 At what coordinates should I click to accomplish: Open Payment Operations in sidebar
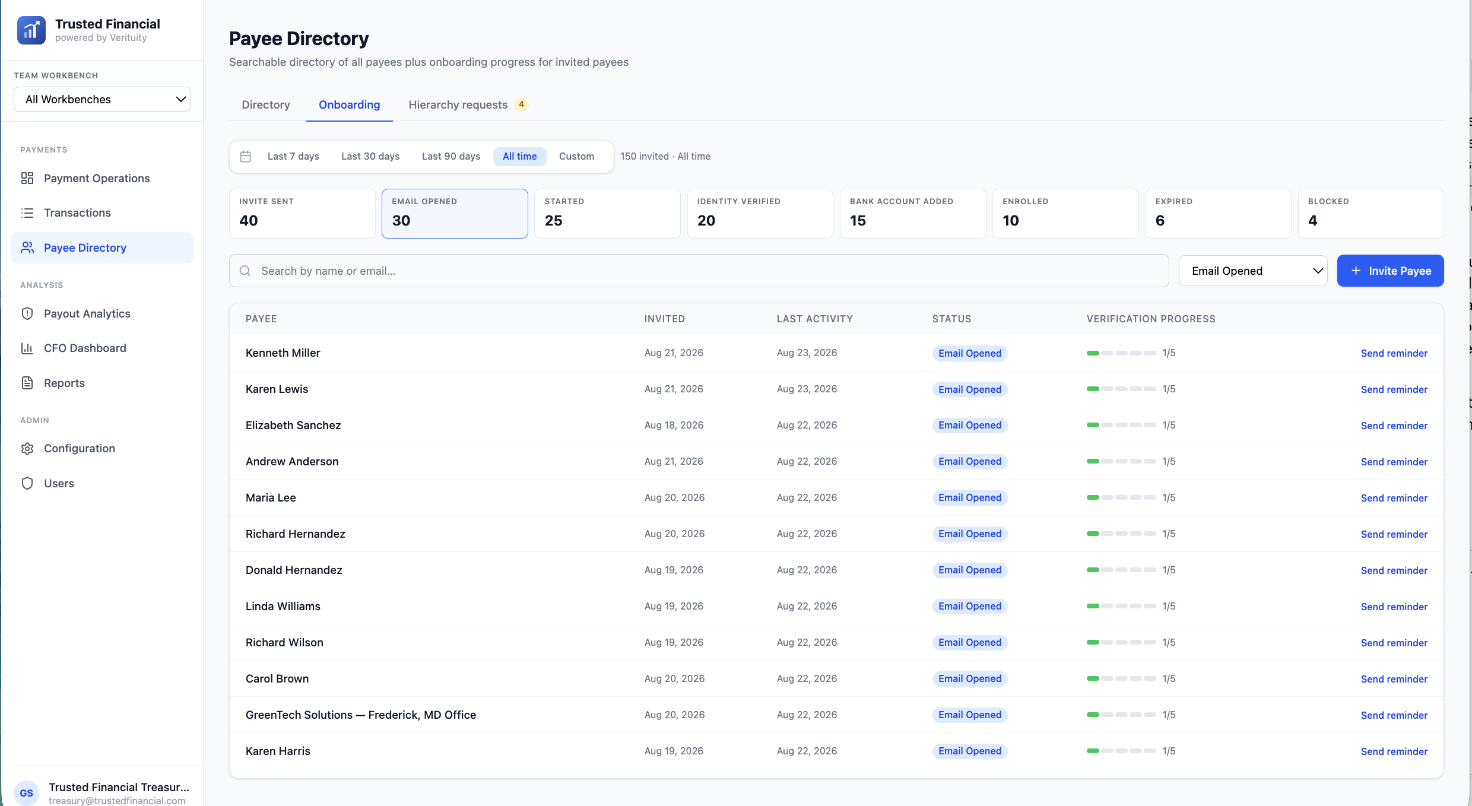point(102,178)
